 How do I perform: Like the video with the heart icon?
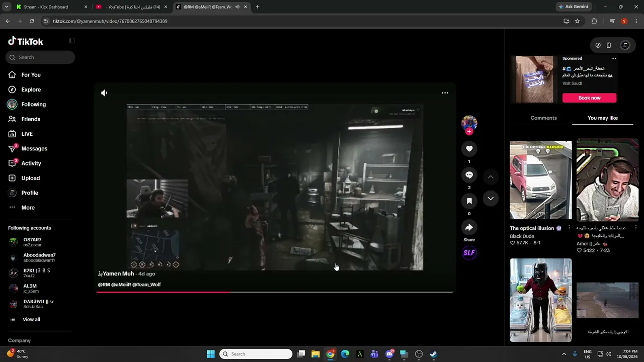(x=469, y=149)
